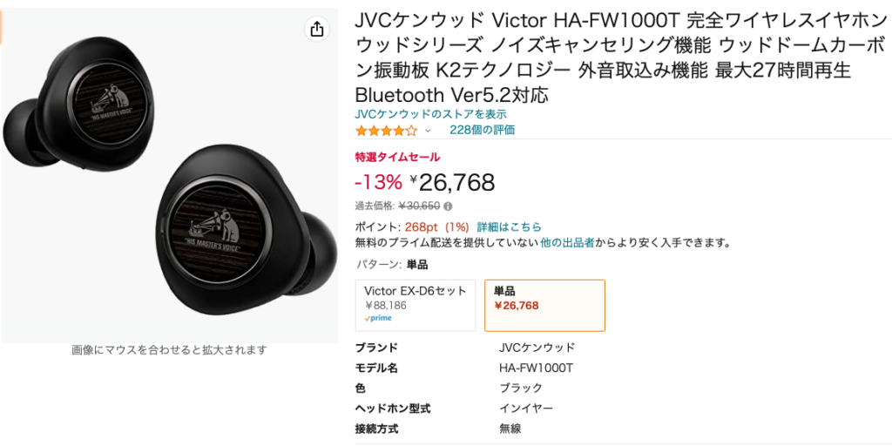Open 詳細はこちら points details link
The width and height of the screenshot is (892, 446).
(x=509, y=226)
